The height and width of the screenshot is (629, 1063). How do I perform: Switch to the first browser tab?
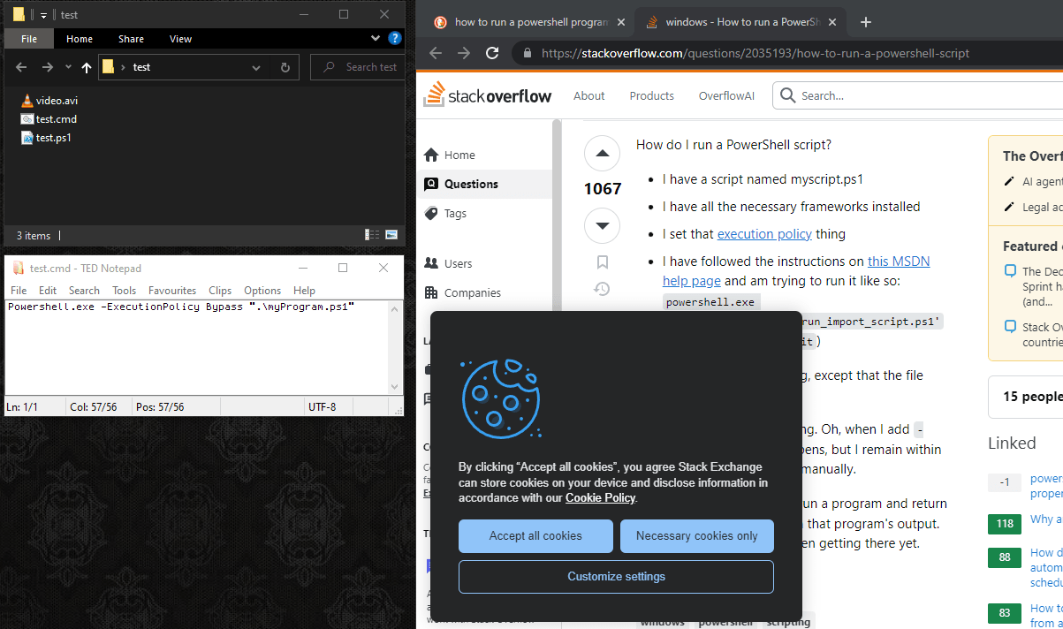pos(528,22)
